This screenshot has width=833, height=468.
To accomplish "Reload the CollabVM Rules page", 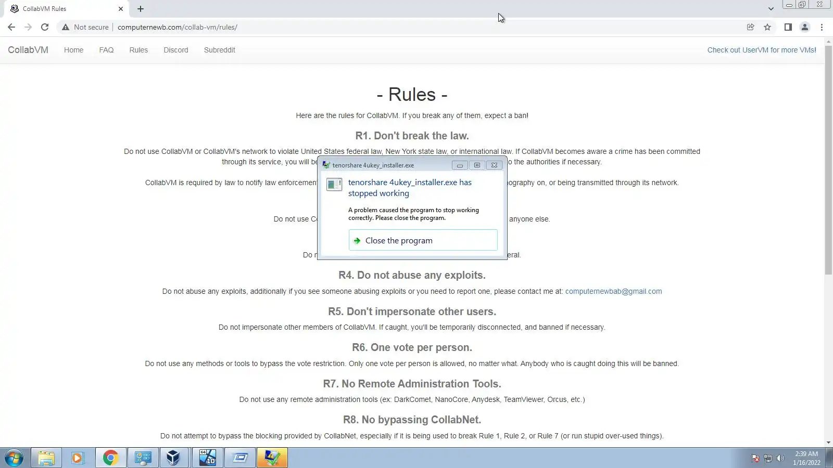I will (45, 27).
